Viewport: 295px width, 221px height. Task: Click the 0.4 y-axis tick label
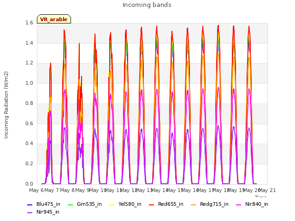[x=29, y=144]
